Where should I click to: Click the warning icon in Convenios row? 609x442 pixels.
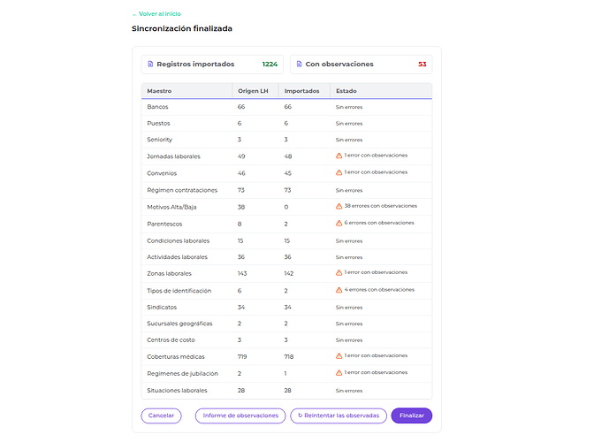(339, 172)
